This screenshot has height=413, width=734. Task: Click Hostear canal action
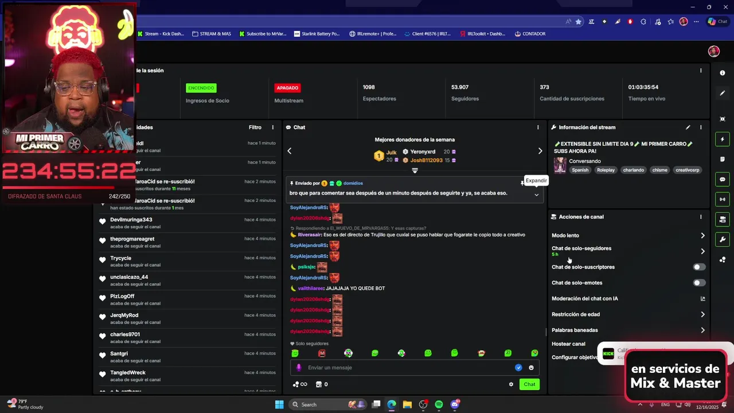coord(568,344)
